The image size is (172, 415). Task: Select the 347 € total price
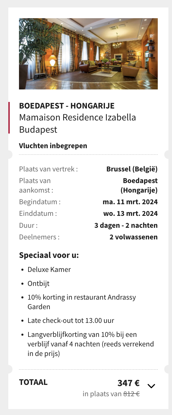[128, 383]
